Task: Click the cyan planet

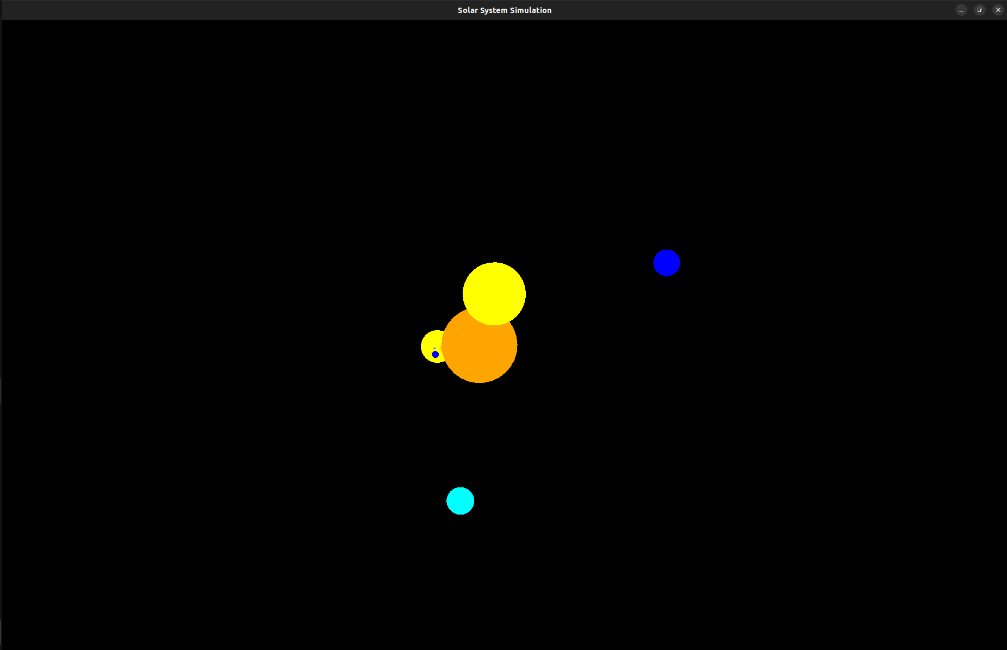Action: point(461,501)
